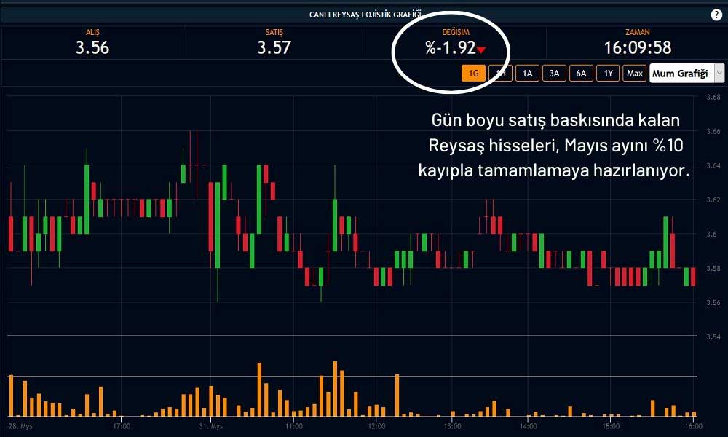Click the SATIŞ price 3.57
This screenshot has height=437, width=728.
click(274, 47)
